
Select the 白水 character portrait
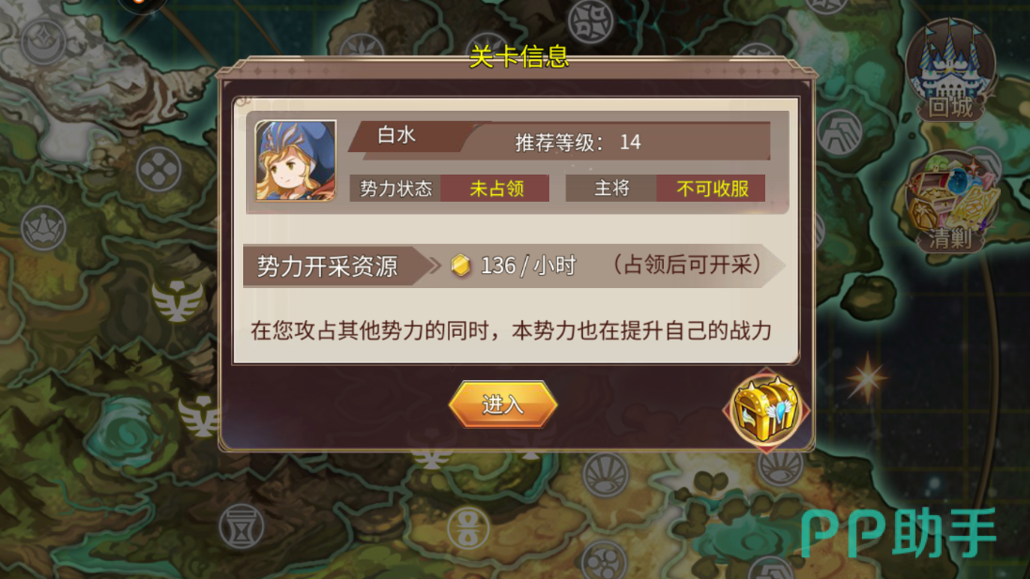point(296,160)
